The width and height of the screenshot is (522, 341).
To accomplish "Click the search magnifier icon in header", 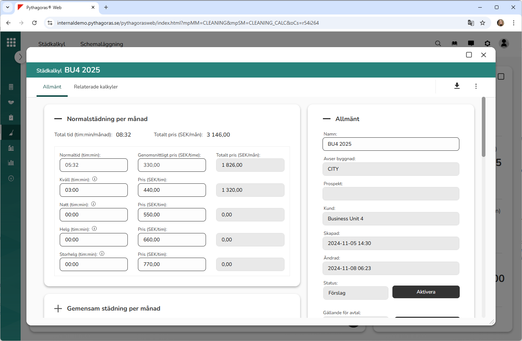I will (x=438, y=43).
